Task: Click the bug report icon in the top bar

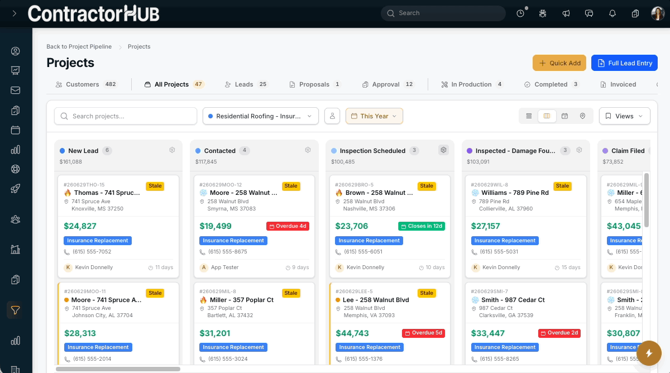Action: [543, 13]
